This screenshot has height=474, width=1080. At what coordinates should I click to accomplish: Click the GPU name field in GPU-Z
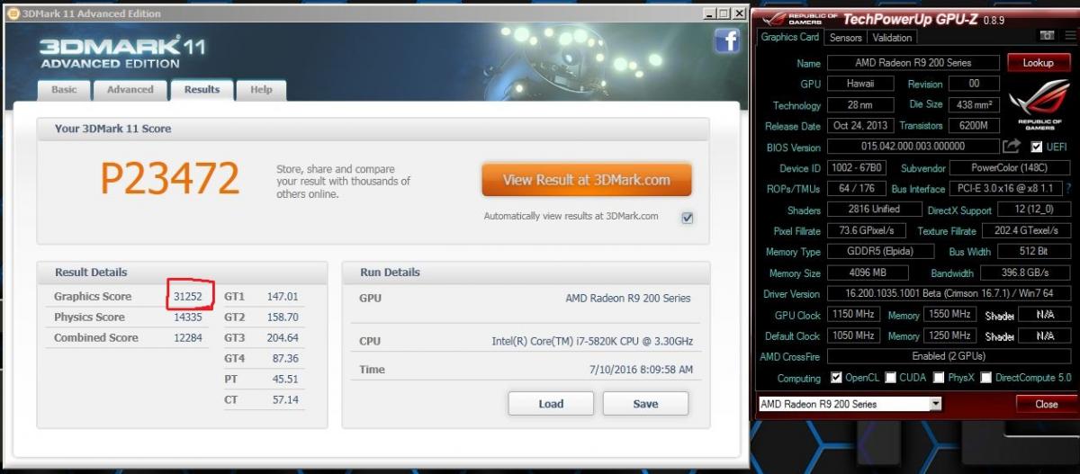pyautogui.click(x=913, y=63)
